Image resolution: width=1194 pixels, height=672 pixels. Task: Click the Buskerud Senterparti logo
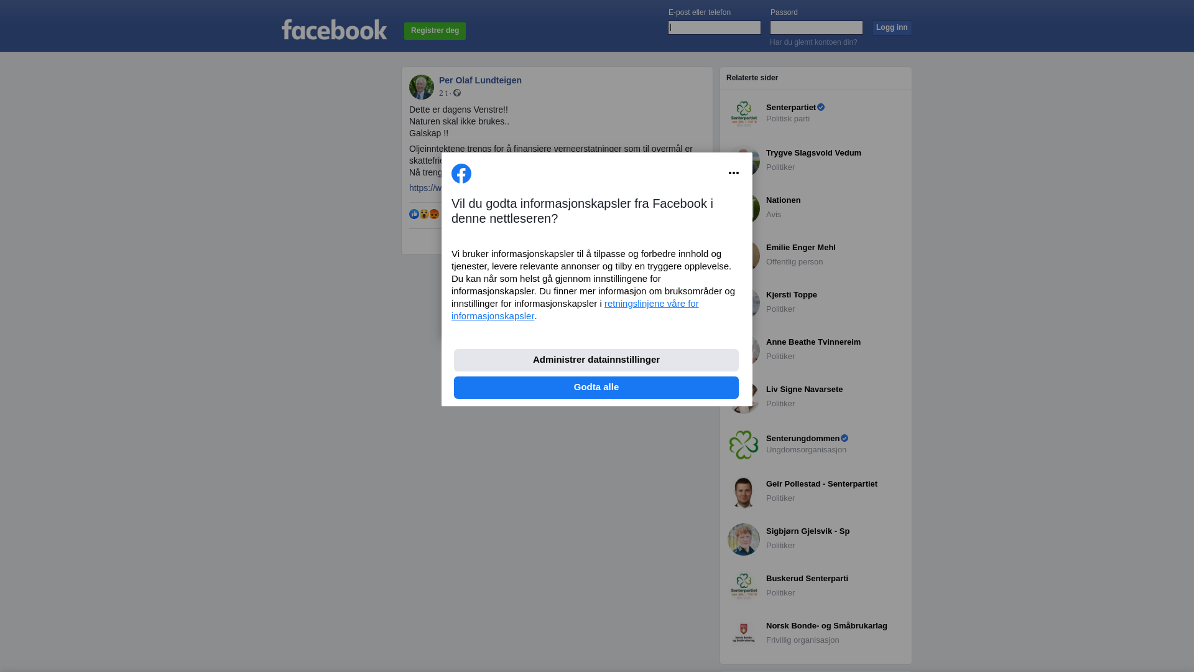(744, 587)
